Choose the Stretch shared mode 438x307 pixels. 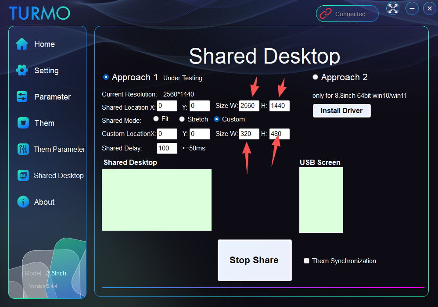[182, 119]
